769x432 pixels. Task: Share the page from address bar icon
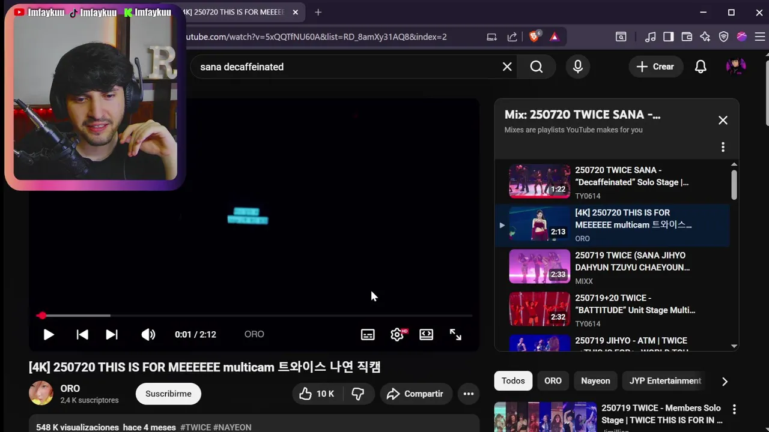point(512,37)
